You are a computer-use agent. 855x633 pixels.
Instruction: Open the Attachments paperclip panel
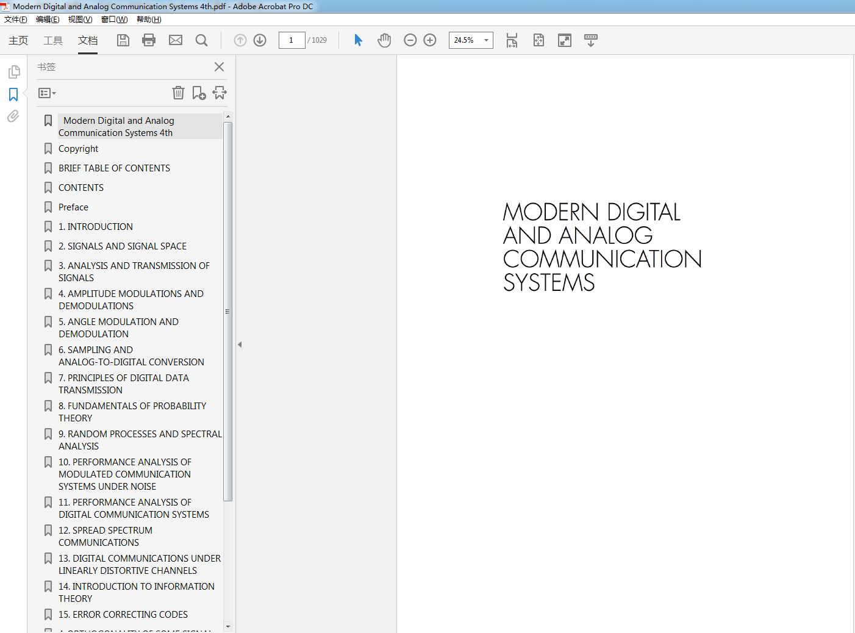coord(13,116)
